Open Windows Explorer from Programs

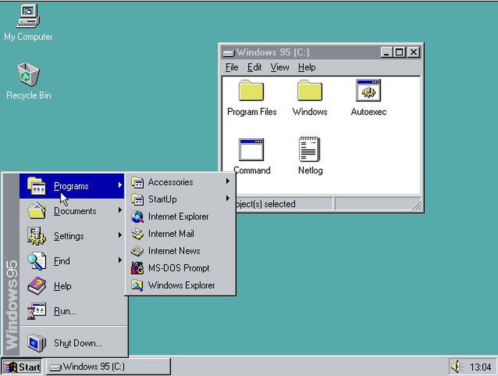coord(181,285)
